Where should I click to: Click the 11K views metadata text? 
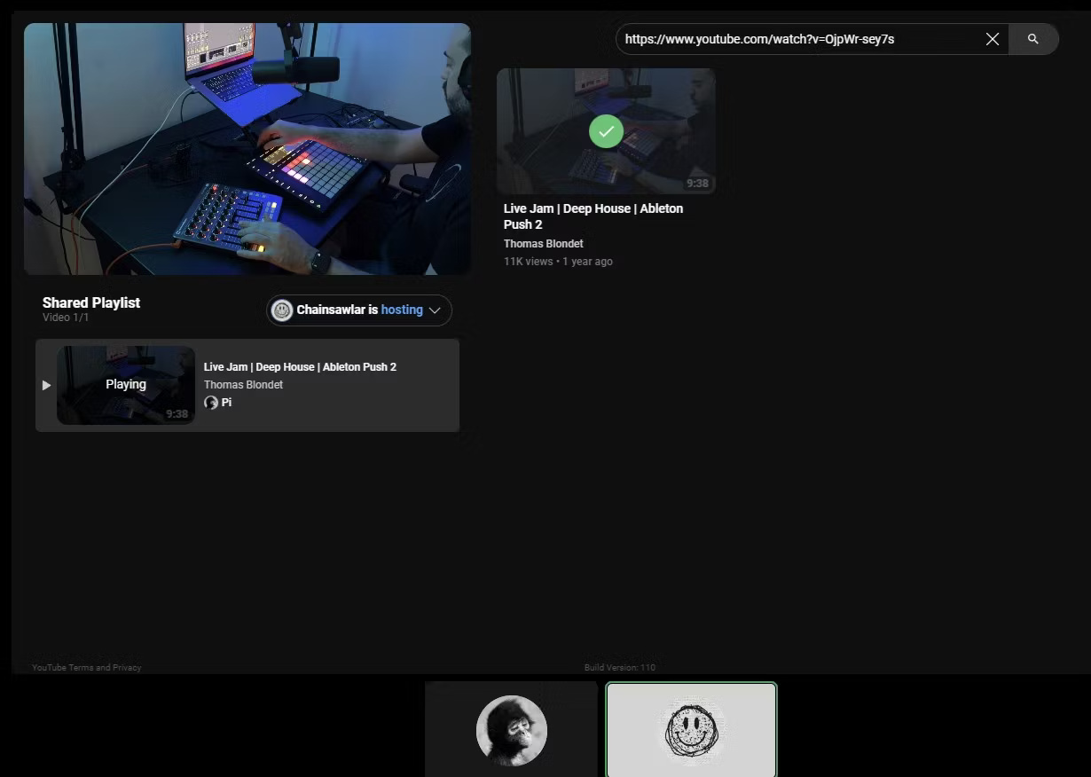pos(559,261)
